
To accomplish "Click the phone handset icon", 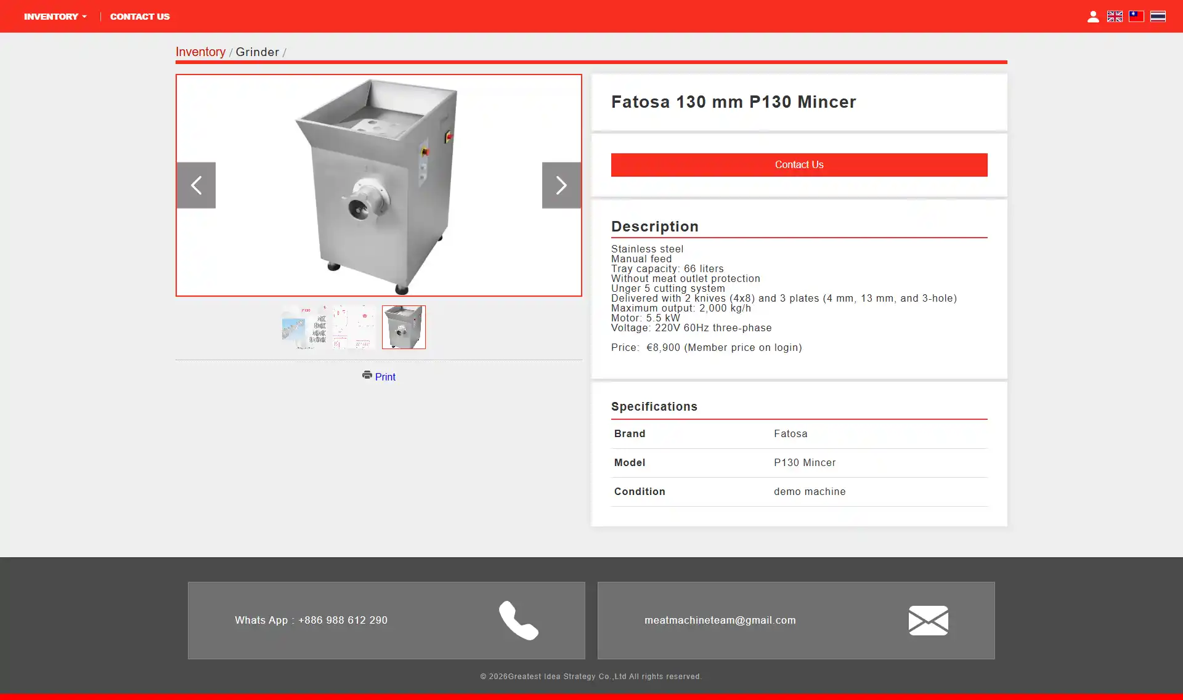I will coord(519,621).
